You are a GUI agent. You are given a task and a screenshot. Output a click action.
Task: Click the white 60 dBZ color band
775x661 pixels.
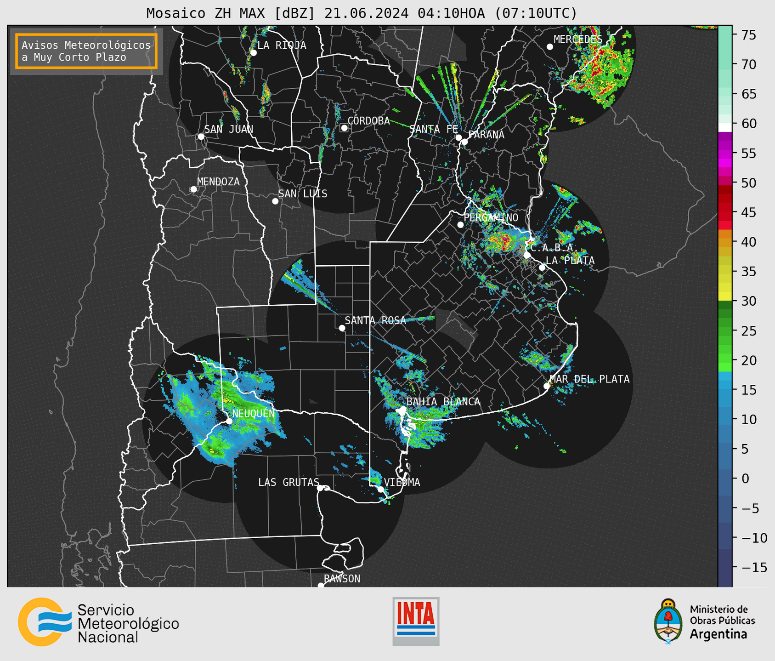725,127
